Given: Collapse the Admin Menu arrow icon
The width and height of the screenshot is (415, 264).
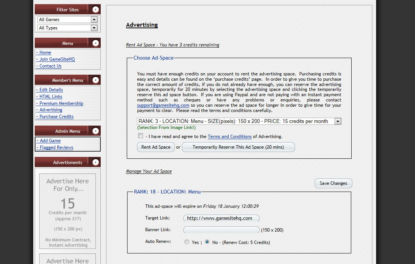Looking at the screenshot, I should [96, 131].
